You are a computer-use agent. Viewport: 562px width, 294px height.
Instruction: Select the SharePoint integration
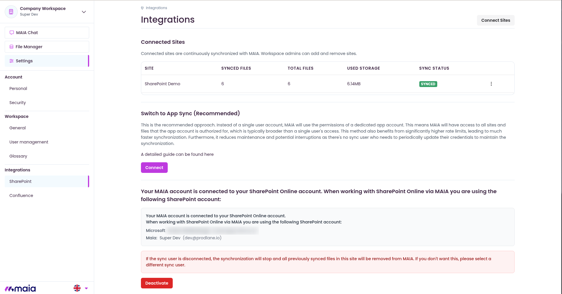tap(47, 181)
